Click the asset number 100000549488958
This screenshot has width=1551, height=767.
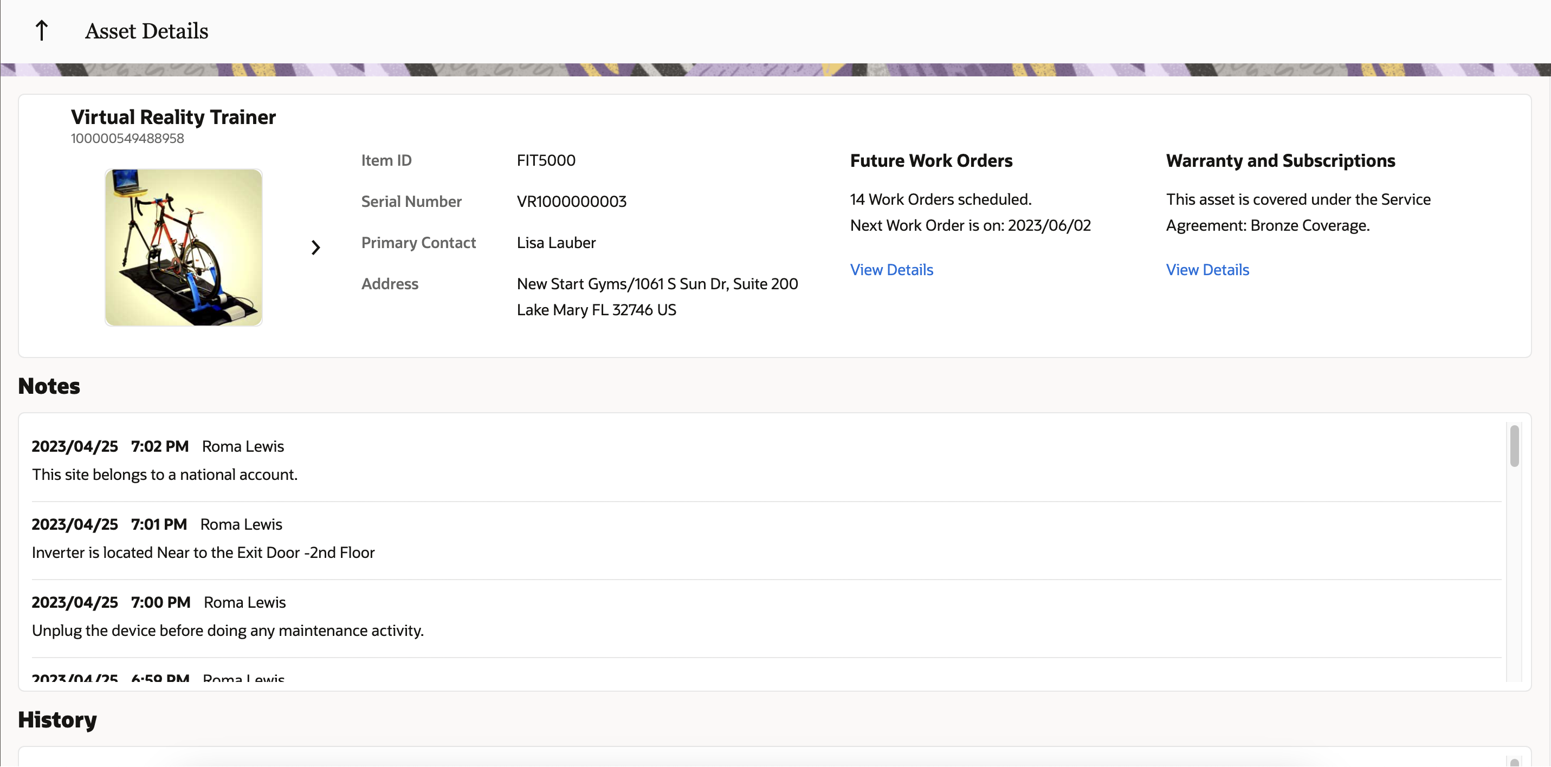128,139
